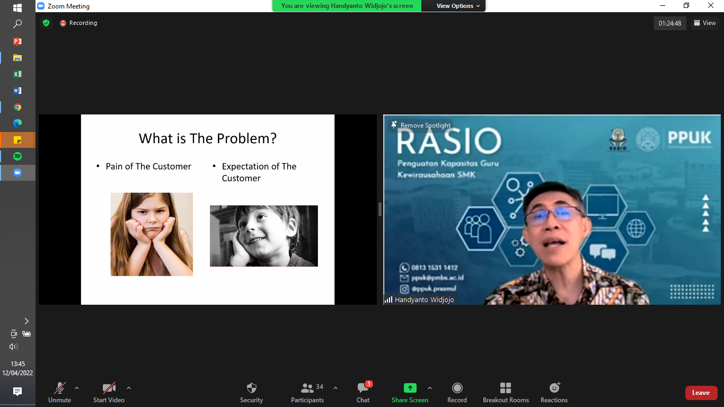
Task: Click the green encryption shield icon
Action: (46, 23)
